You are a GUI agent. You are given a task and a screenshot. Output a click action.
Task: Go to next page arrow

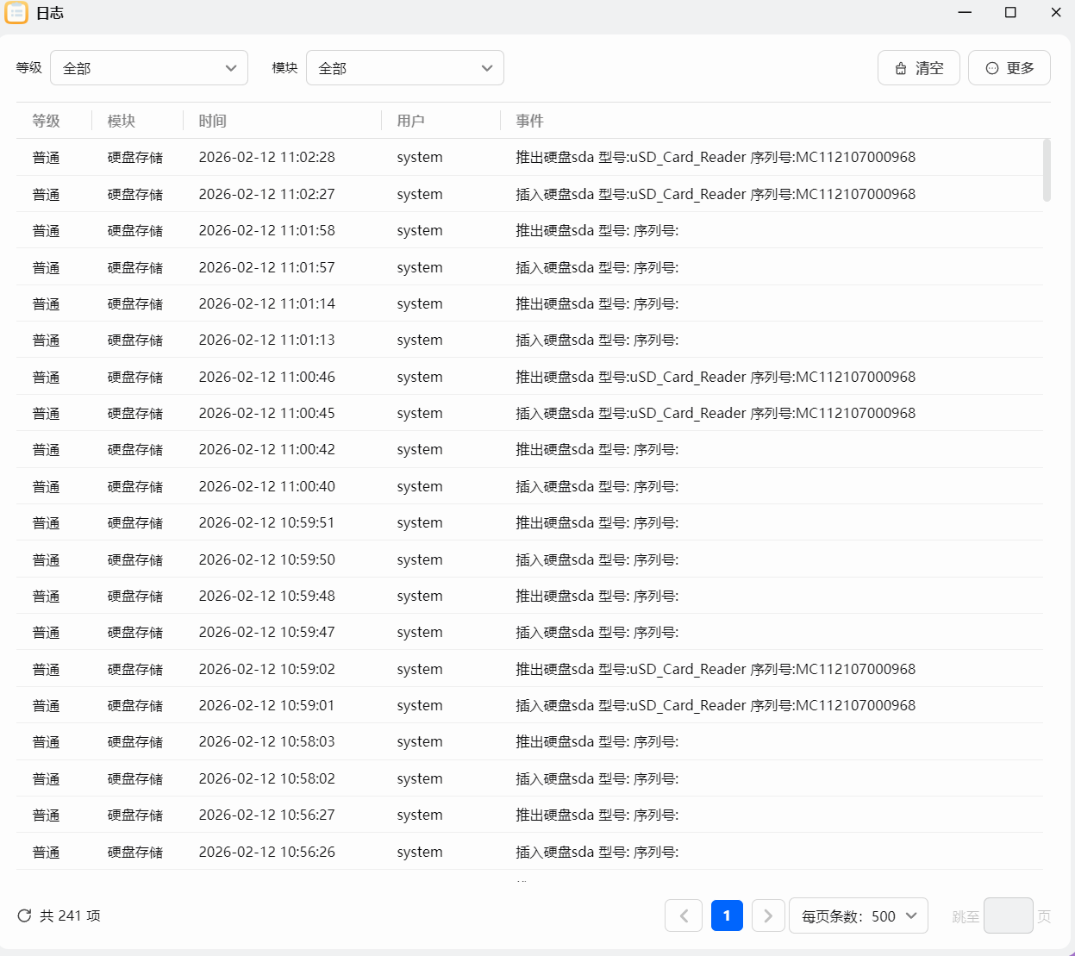[768, 915]
